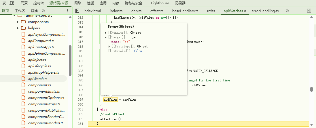The width and height of the screenshot is (316, 128).
Task: Collapse the runtime-core/src folder arrow
Action: coord(14,16)
